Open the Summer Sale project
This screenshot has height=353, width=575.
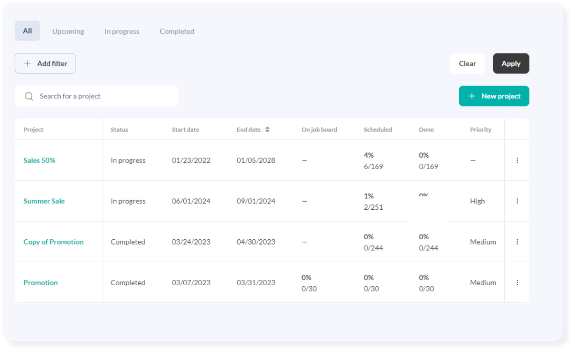pyautogui.click(x=44, y=201)
